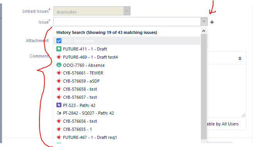Click green story icon of FUTURE-411
Screen dimensions: 253x147
pos(59,49)
